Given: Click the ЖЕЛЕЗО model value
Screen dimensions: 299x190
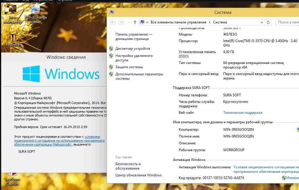Looking at the screenshot, I should coord(230,34).
